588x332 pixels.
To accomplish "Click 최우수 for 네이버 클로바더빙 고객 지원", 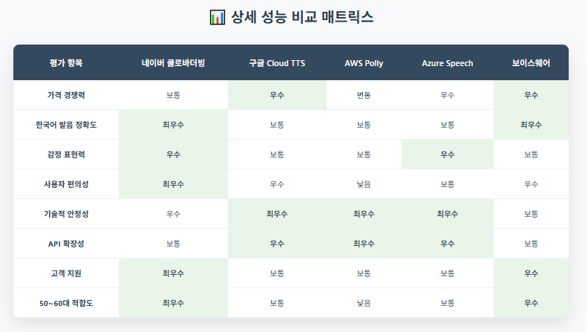I will tap(173, 273).
